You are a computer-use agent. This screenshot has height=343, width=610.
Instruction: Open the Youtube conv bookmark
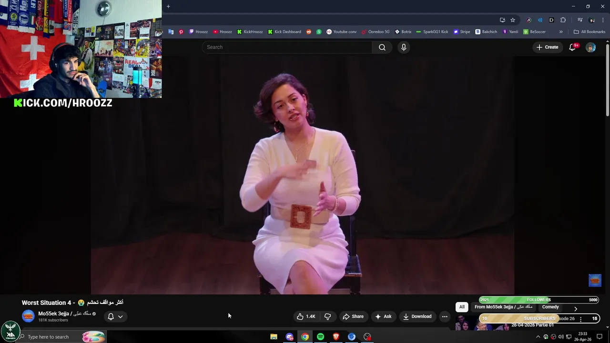click(342, 32)
